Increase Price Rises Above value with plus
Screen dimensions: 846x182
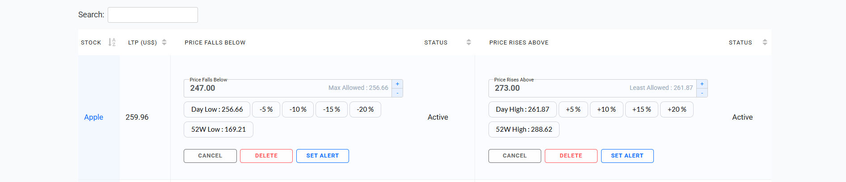[702, 84]
